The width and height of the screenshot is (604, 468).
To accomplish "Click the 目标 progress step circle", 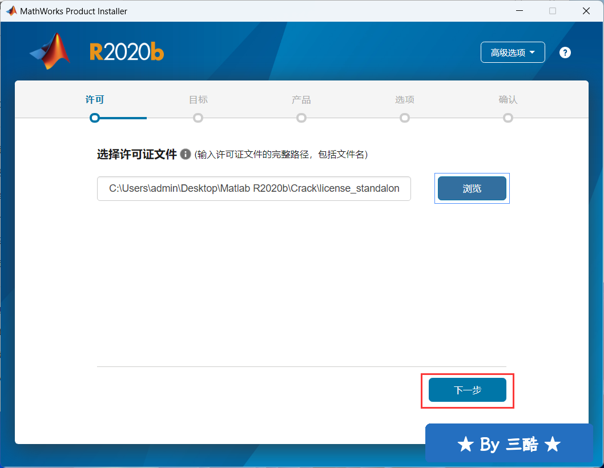I will pyautogui.click(x=198, y=118).
